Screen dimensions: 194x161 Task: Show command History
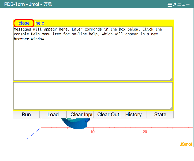tap(133, 115)
